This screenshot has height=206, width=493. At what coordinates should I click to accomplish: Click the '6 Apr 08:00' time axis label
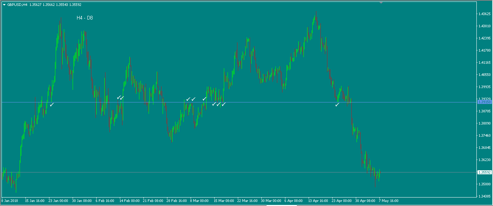tap(294, 201)
